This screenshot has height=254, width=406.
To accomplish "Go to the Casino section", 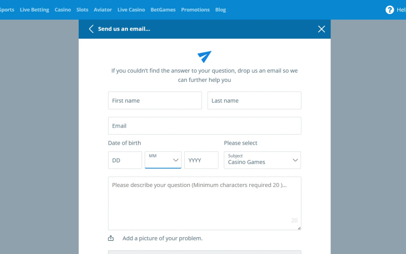I will coord(63,10).
